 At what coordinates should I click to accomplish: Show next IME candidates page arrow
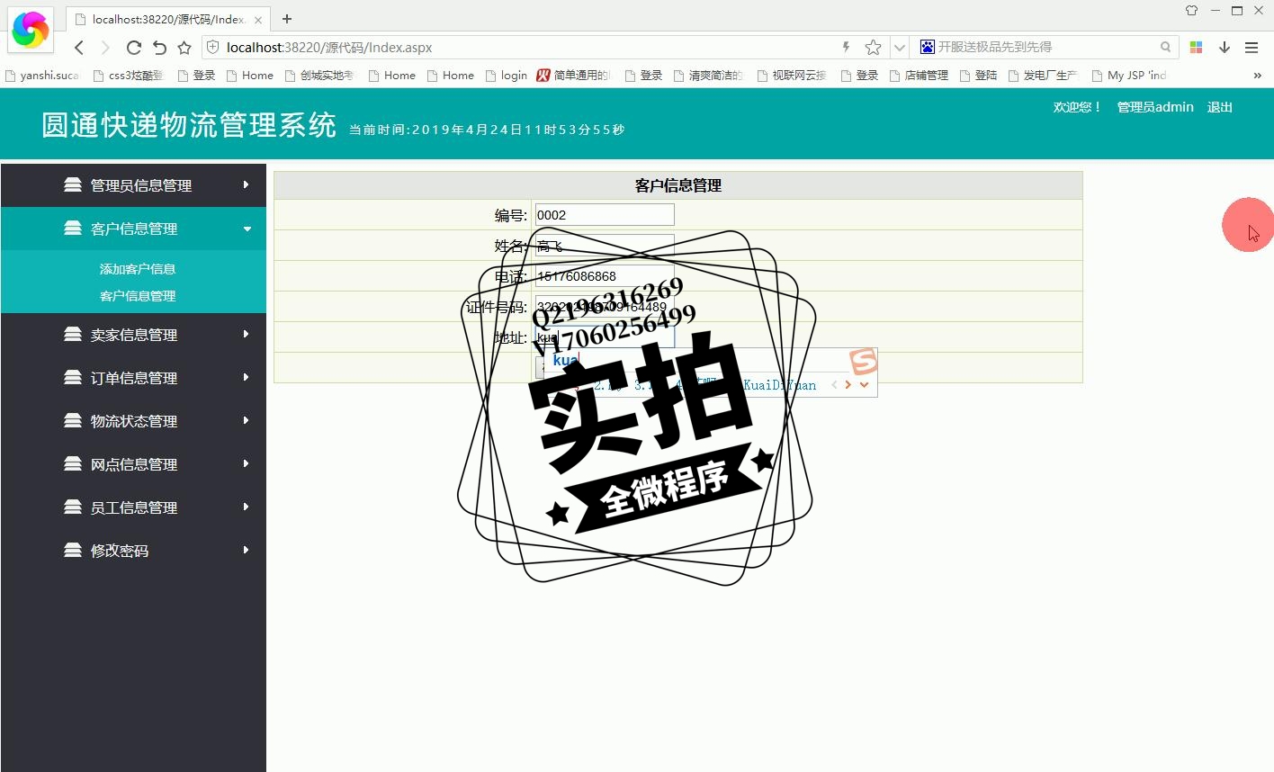point(848,385)
